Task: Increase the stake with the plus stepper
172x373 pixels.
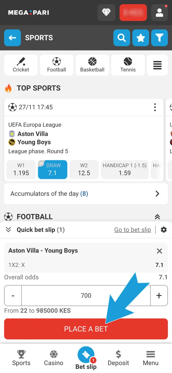Action: pyautogui.click(x=159, y=295)
